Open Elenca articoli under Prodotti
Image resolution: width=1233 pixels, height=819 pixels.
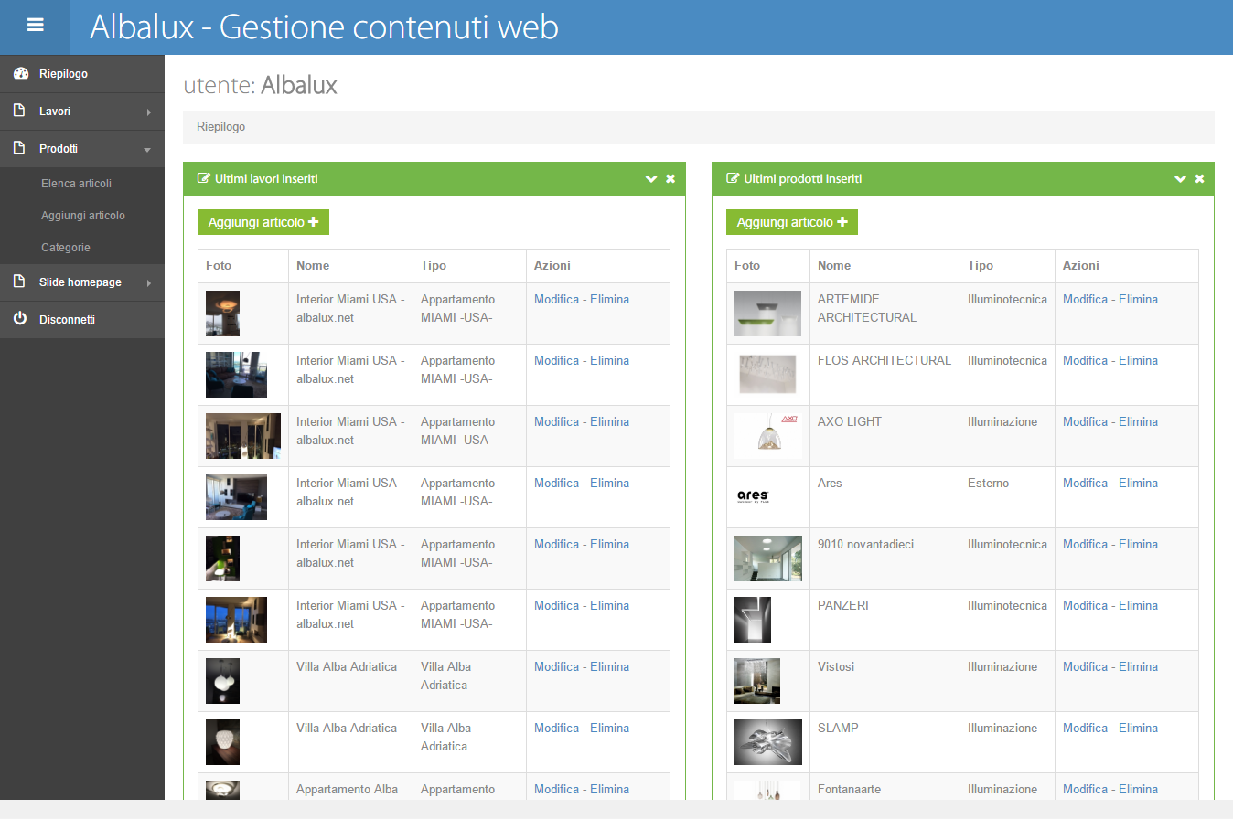point(76,184)
